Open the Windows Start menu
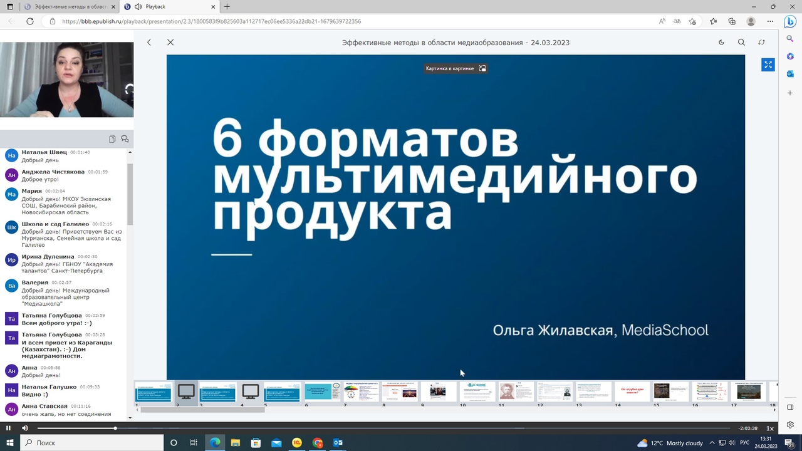The image size is (802, 451). 9,443
